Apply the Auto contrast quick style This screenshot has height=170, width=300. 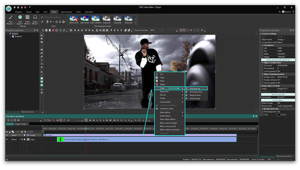pos(95,19)
